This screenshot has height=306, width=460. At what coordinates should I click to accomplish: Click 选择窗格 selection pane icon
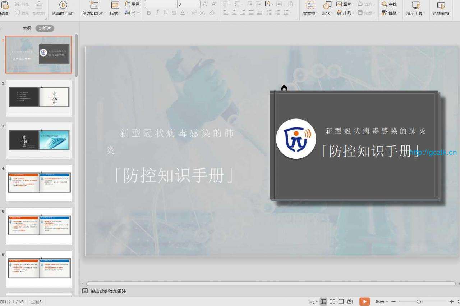[441, 5]
